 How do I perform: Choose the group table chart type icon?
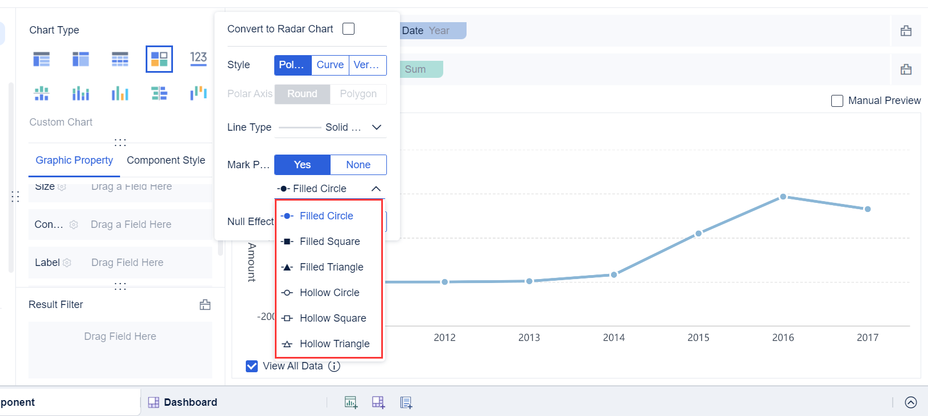coord(42,59)
